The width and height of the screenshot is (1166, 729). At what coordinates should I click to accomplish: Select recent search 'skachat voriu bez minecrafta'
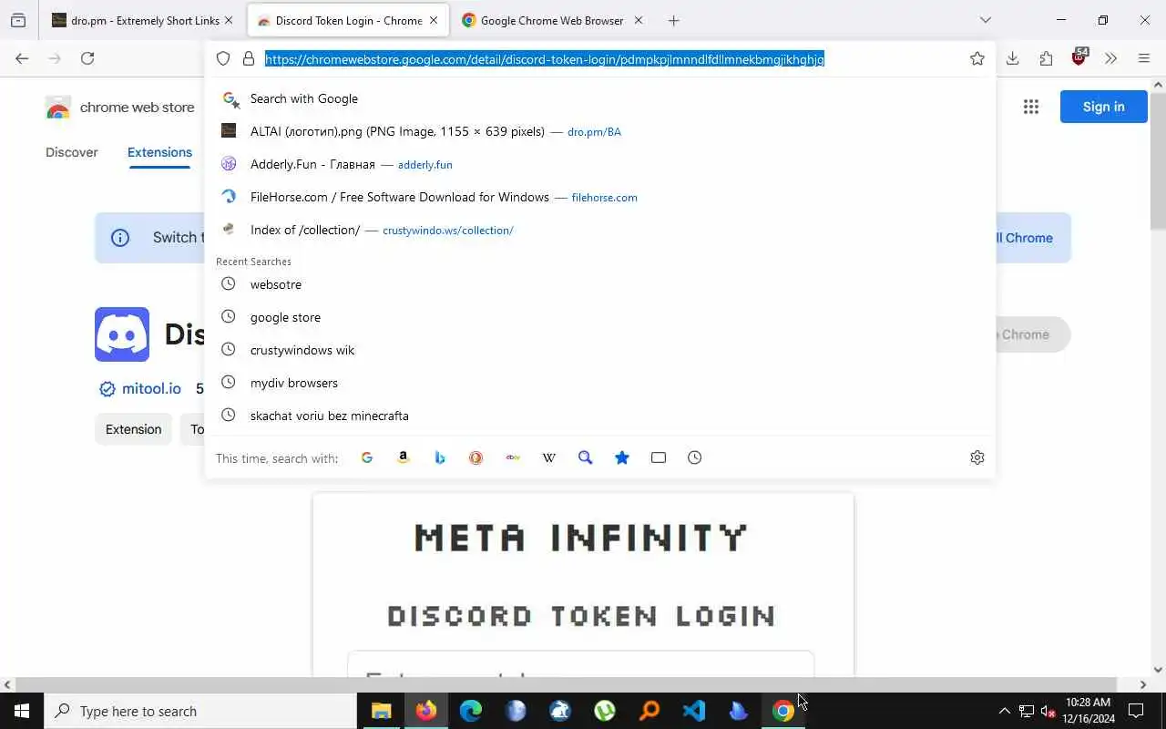(601, 416)
